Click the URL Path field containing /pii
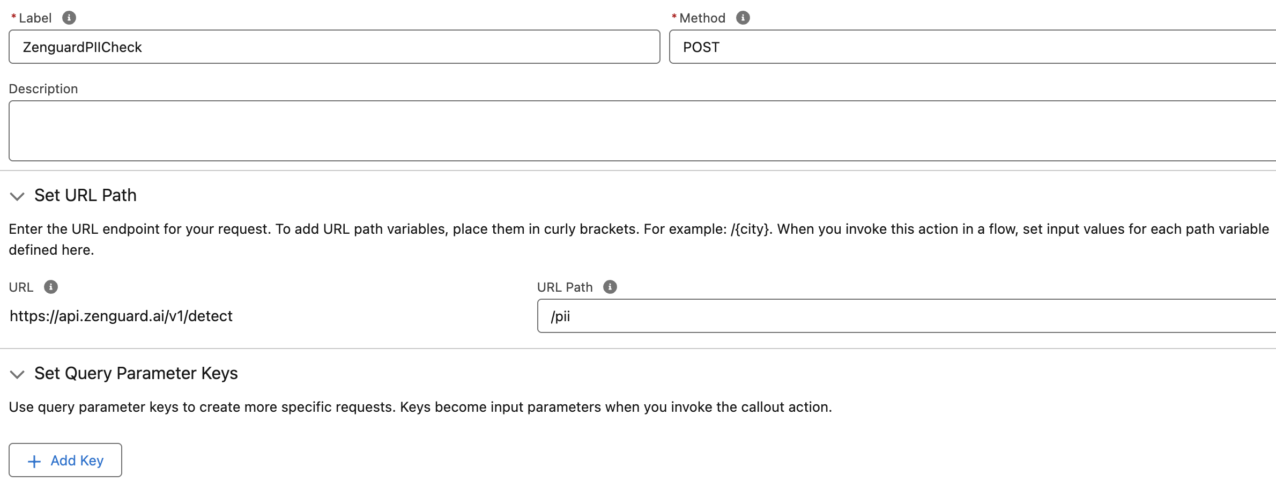The height and width of the screenshot is (489, 1276). (x=907, y=316)
